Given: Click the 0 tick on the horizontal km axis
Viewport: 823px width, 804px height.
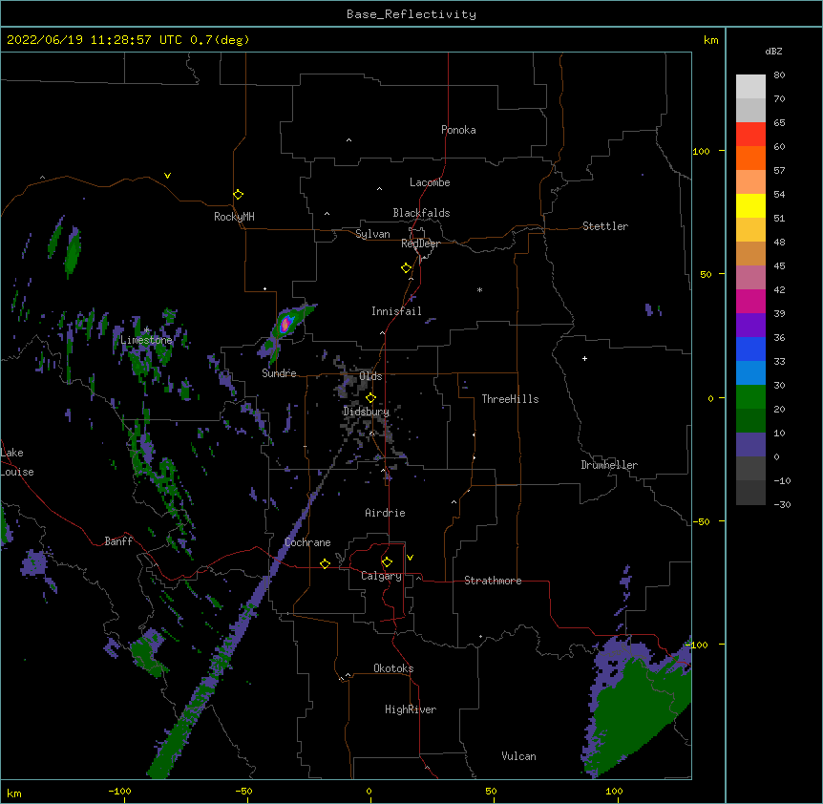Looking at the screenshot, I should coord(369,792).
